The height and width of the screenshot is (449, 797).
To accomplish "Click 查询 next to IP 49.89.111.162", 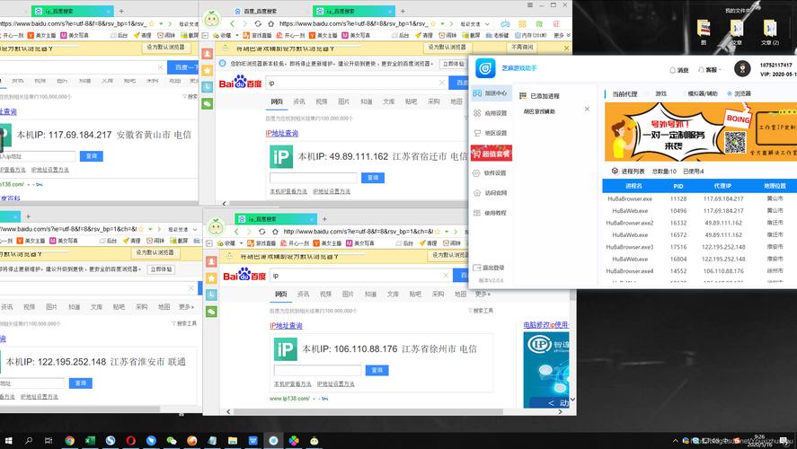I will coord(373,178).
